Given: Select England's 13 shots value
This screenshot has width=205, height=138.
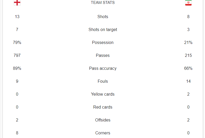Looking at the screenshot, I should click(17, 17).
